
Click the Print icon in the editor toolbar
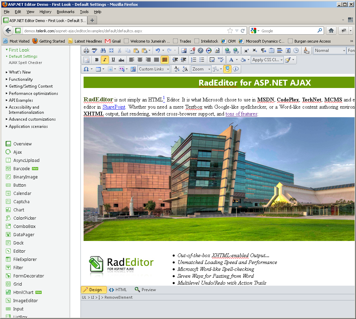(x=86, y=51)
